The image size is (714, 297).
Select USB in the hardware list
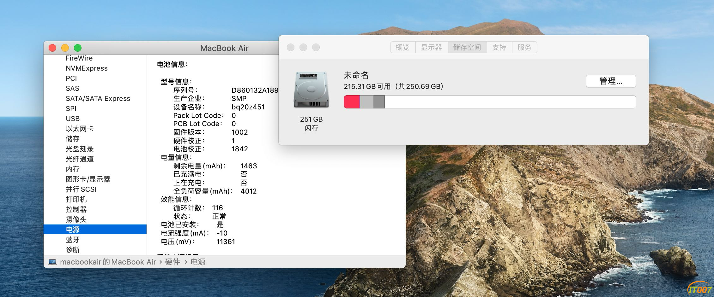pos(73,119)
